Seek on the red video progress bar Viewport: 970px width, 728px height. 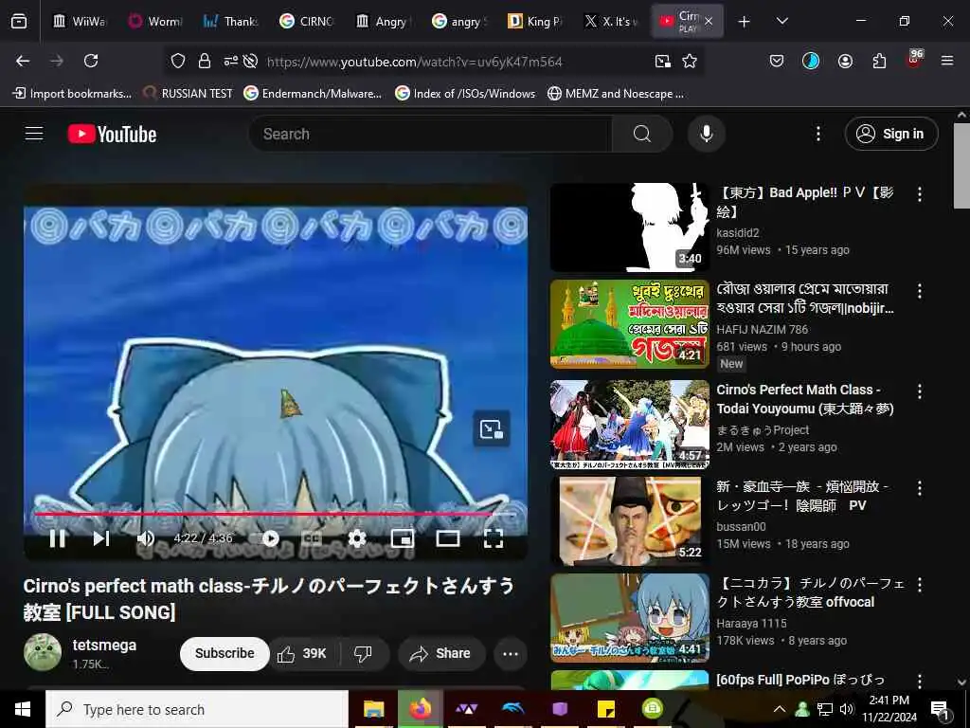tap(275, 514)
